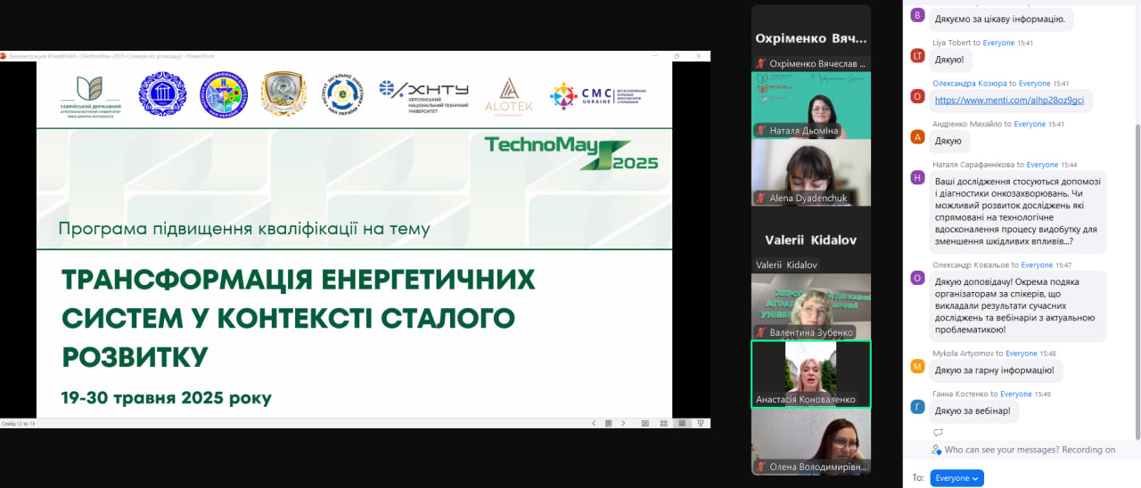This screenshot has height=488, width=1141.
Task: Click muted mic icon on Олена Володимирівна tile
Action: pos(761,467)
